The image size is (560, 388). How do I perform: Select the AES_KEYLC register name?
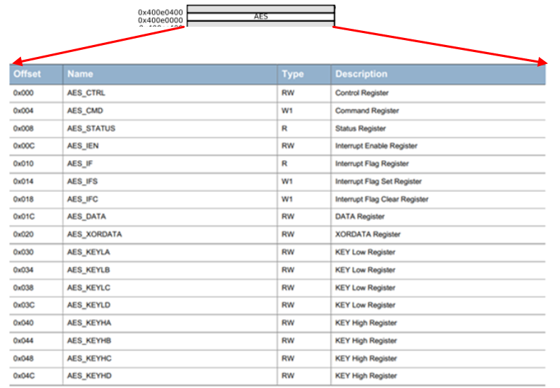point(89,287)
